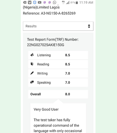Click the Speaking chat bubbles icon

point(32,82)
